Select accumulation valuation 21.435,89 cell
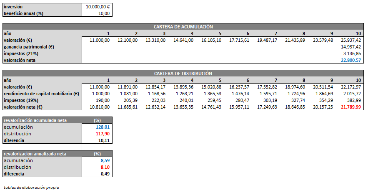 (295, 40)
